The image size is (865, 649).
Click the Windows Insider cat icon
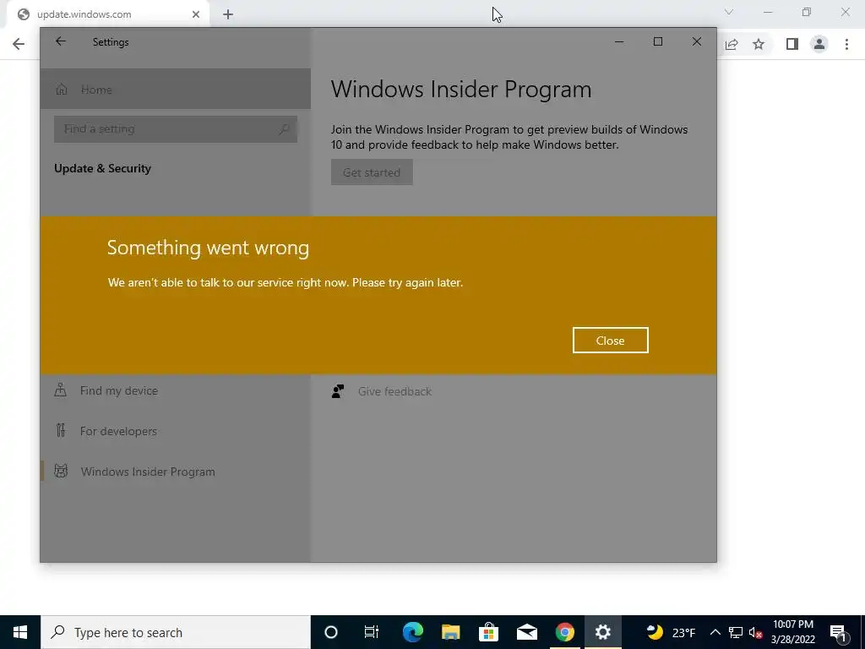(61, 472)
